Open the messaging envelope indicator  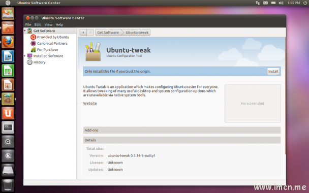(265, 3)
